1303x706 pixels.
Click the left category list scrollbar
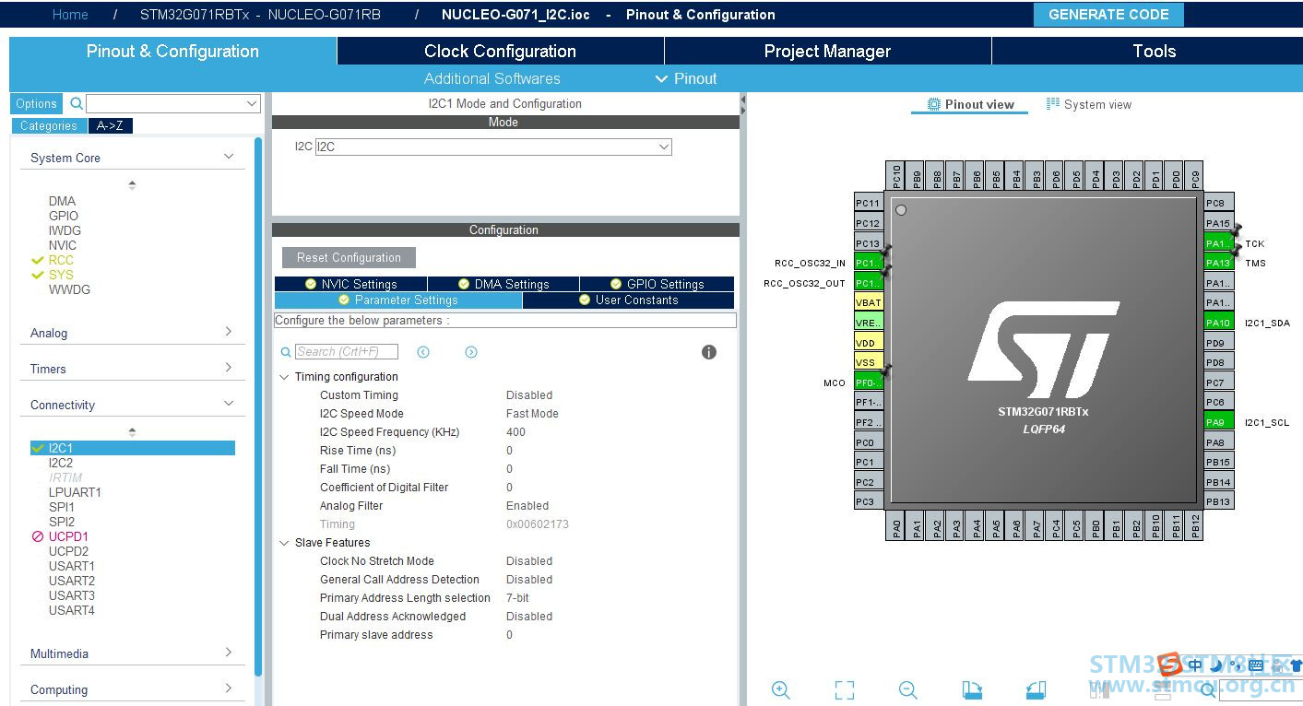(x=258, y=406)
